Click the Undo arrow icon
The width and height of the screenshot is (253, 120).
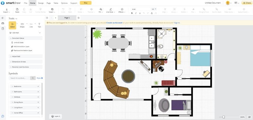pyautogui.click(x=63, y=9)
